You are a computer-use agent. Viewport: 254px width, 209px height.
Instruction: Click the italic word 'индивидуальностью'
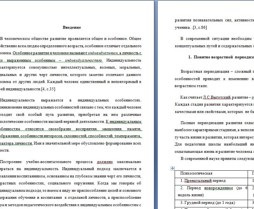(x=83, y=61)
